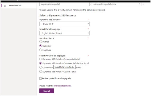The height and width of the screenshot is (96, 151).
Task: Click the Select Reference Portal tooltip
Action: [64, 67]
